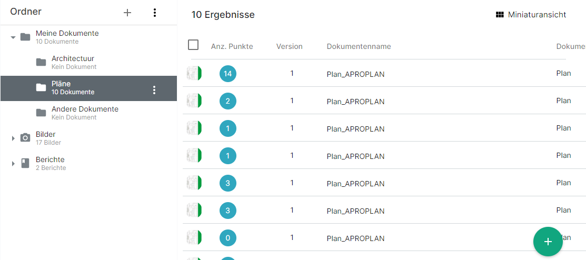
Task: Click the badge showing 0 points
Action: [228, 237]
